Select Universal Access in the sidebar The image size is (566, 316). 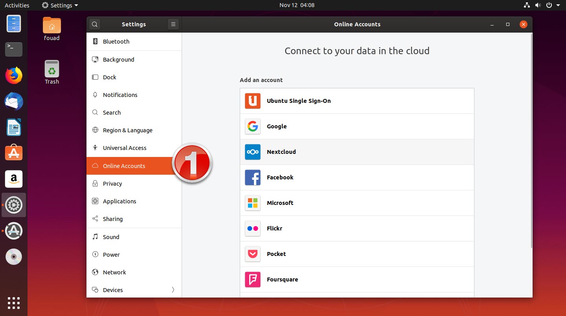click(134, 148)
